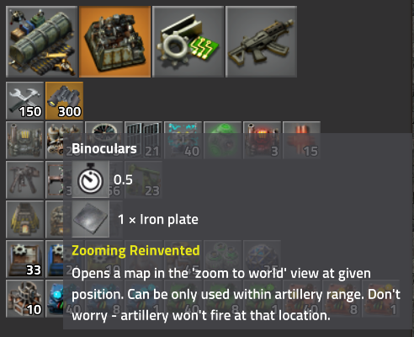Craft a lab marked 10
This screenshot has width=414, height=337.
click(x=25, y=299)
